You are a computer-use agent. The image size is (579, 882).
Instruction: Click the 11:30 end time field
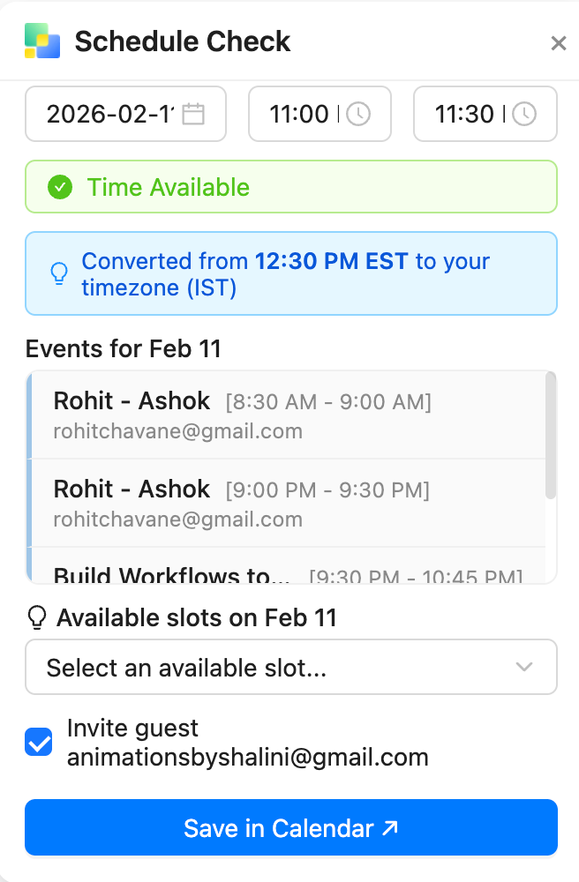tap(464, 114)
